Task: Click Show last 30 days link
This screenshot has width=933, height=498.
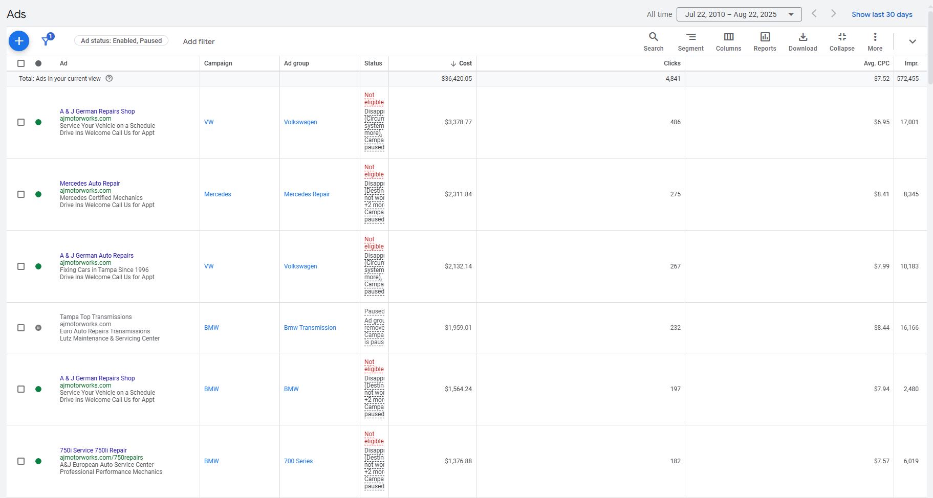Action: click(x=882, y=14)
